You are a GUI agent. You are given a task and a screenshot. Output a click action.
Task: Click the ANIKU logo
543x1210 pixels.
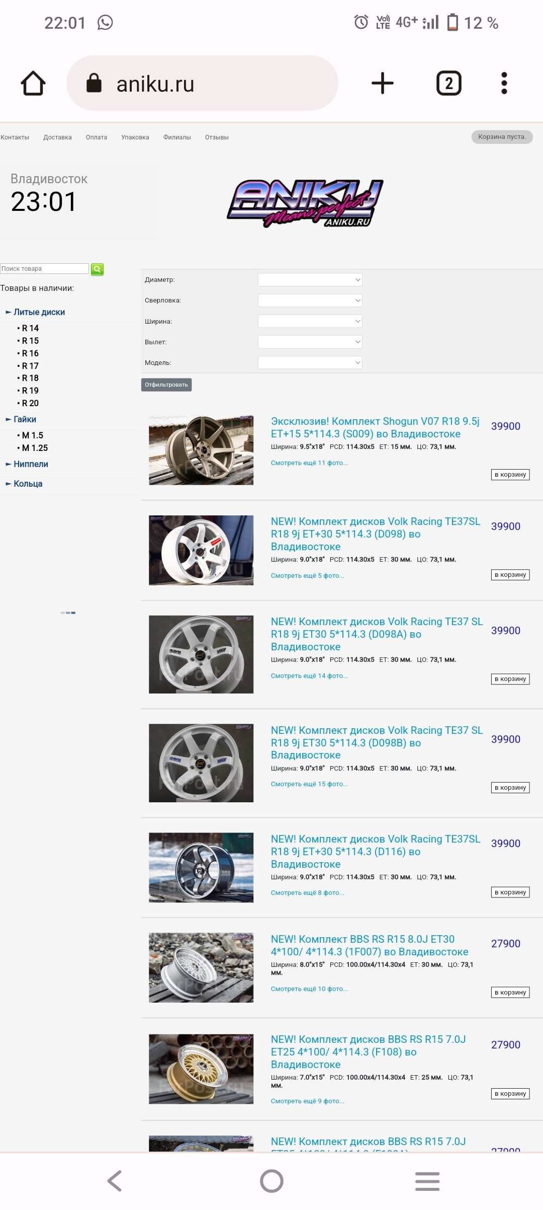coord(305,203)
